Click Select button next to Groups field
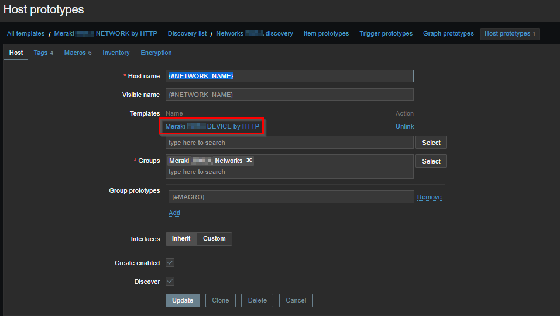Screen dimensions: 560x316 431,161
